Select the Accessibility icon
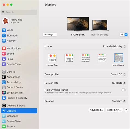Viewport: 130px width, 129px height. 4,82
